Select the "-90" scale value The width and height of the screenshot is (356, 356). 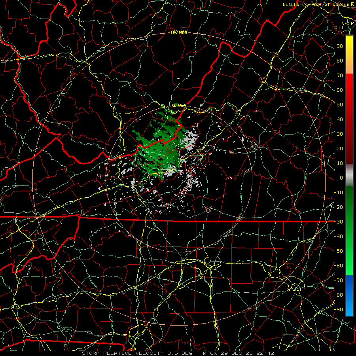338,310
